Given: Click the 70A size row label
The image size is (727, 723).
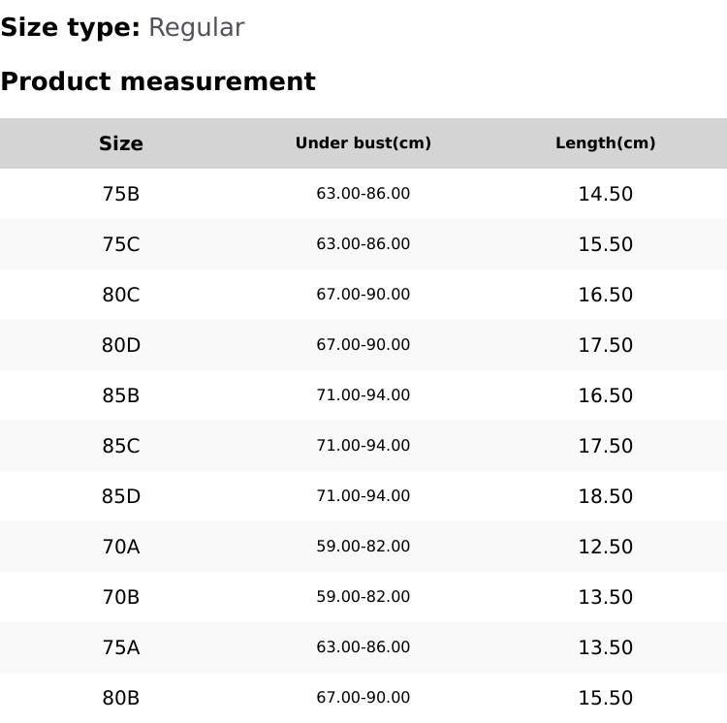Looking at the screenshot, I should 121,547.
